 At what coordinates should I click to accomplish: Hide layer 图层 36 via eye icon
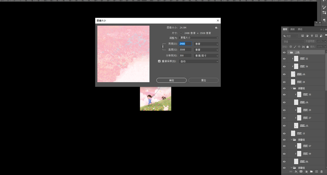(284, 67)
